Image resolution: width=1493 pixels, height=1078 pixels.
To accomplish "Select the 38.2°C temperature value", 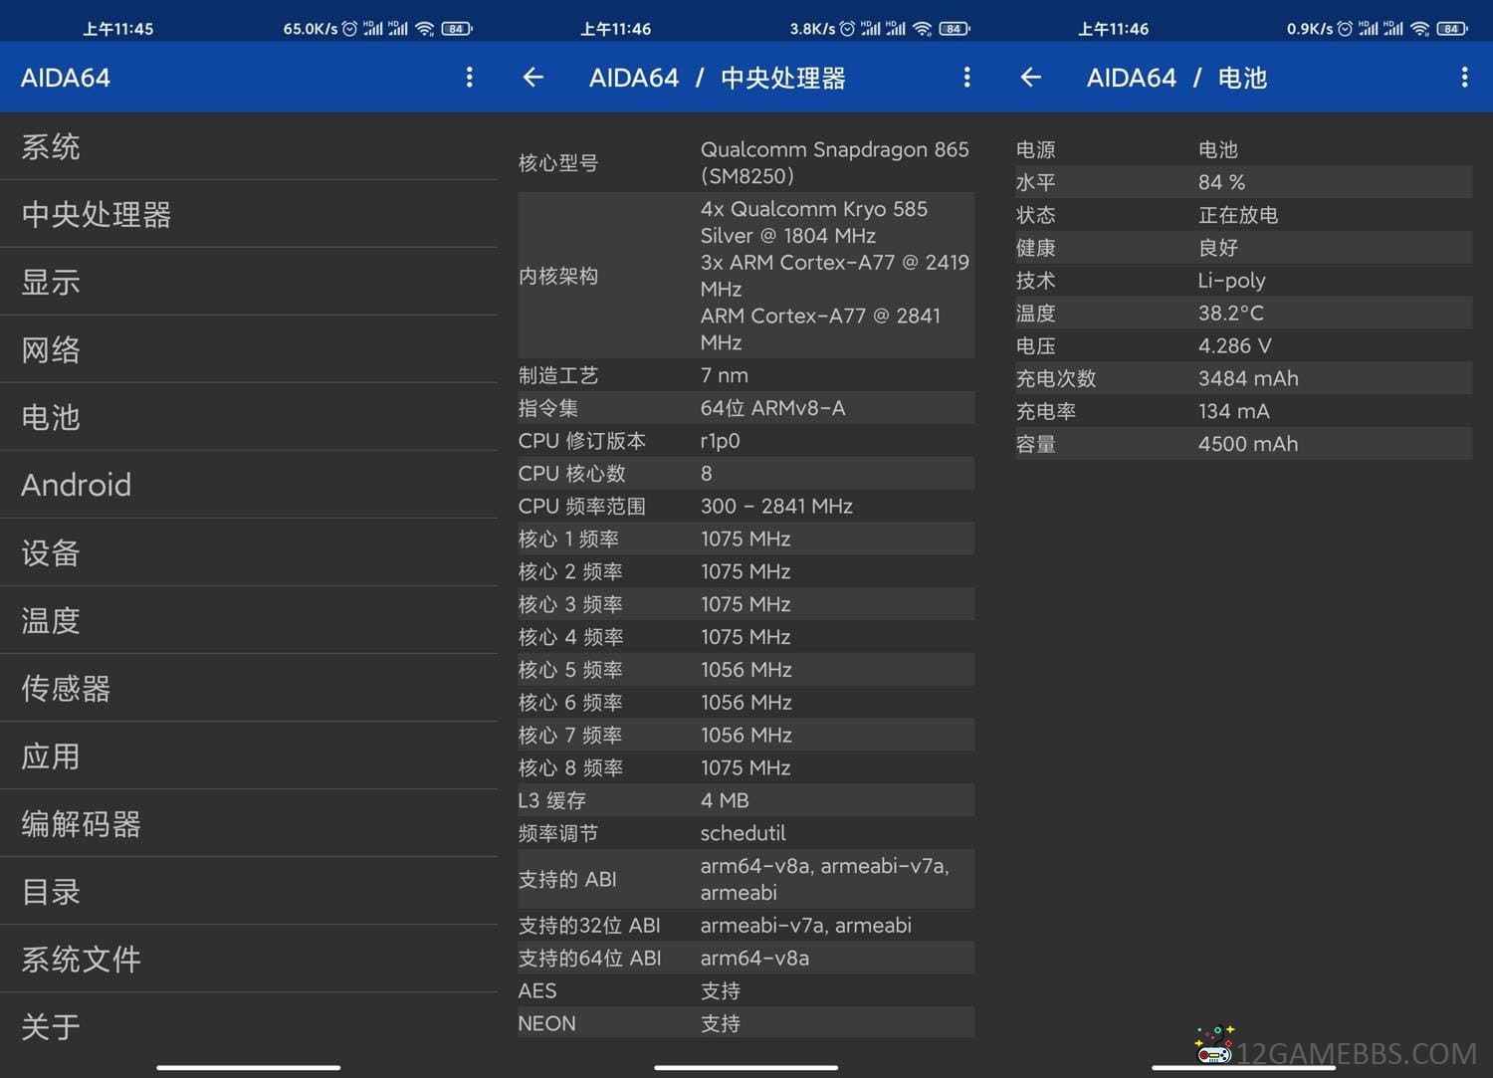I will (1231, 313).
